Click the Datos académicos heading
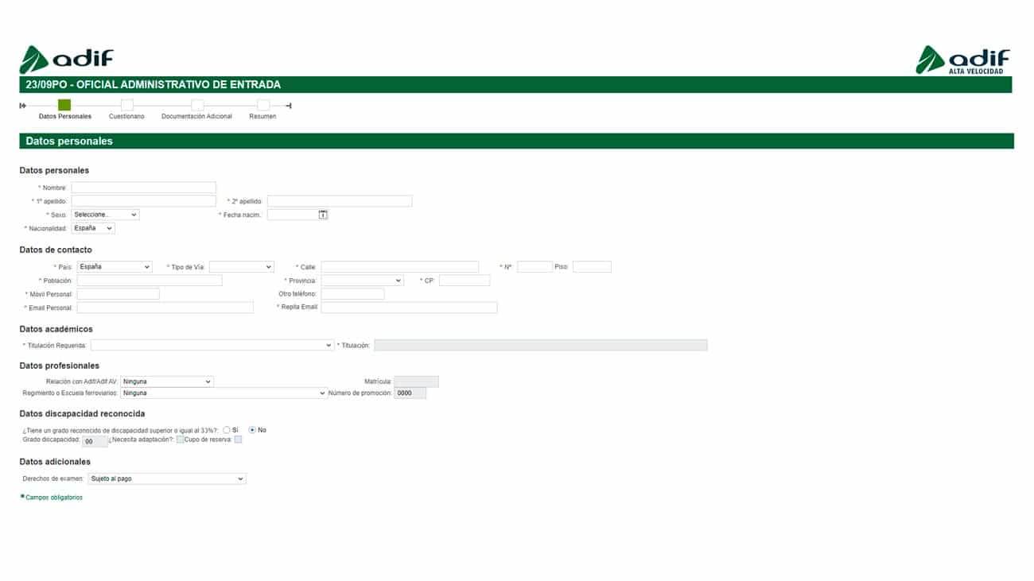The image size is (1034, 581). 56,329
